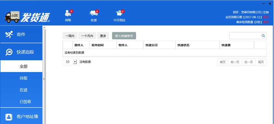Click the sidebar scrollbar up arrow

(44, 28)
